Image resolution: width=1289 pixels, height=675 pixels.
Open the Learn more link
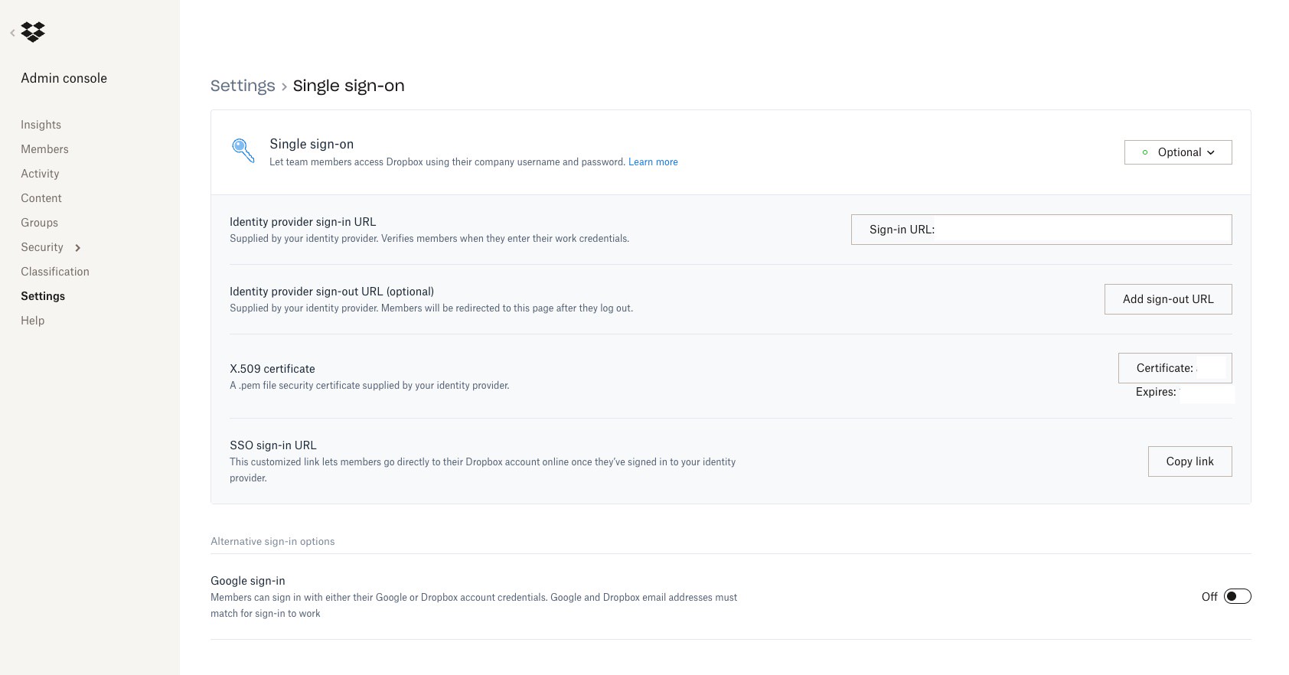653,162
